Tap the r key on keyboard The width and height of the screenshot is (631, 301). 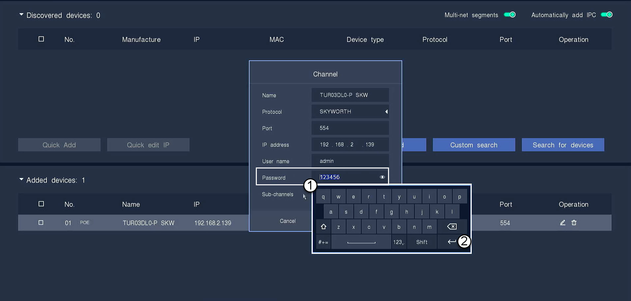(x=369, y=196)
